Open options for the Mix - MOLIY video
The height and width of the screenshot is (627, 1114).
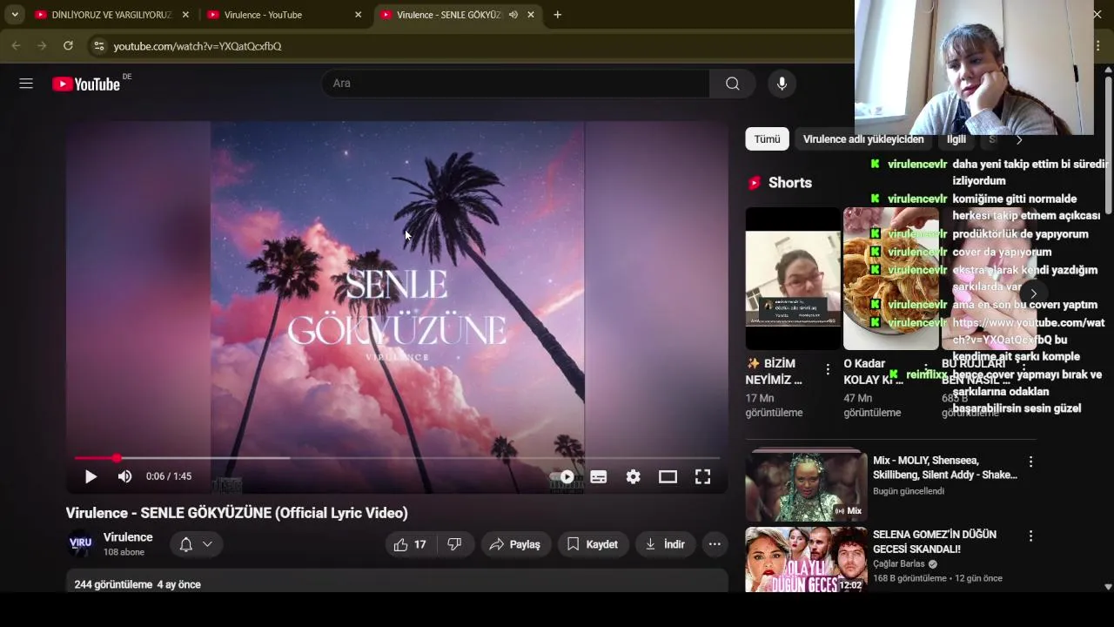click(1030, 462)
